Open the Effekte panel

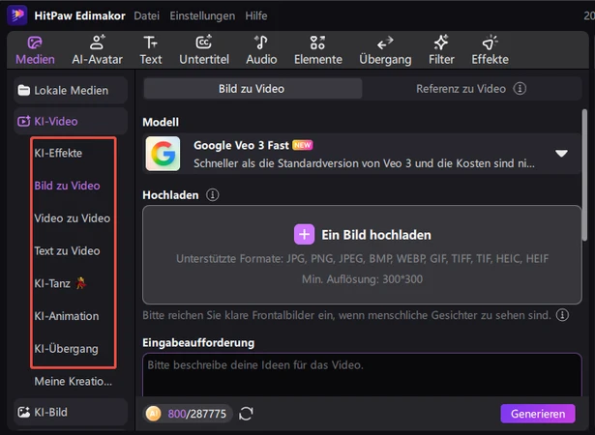(490, 49)
